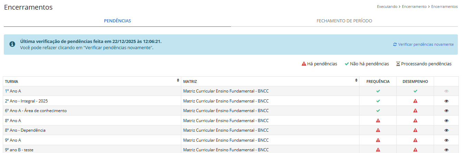Click Desempenho warning icon for 2º Ano - Integral
462x153 pixels.
click(415, 101)
